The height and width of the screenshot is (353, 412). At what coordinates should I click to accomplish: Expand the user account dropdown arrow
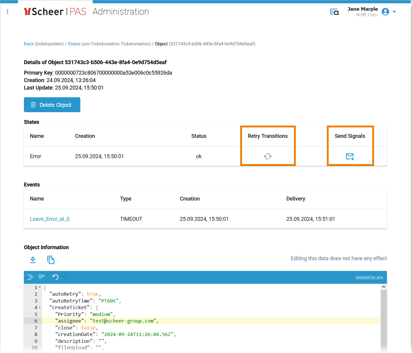pyautogui.click(x=394, y=12)
